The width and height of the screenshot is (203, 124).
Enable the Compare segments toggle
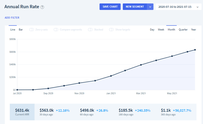pyautogui.click(x=56, y=30)
